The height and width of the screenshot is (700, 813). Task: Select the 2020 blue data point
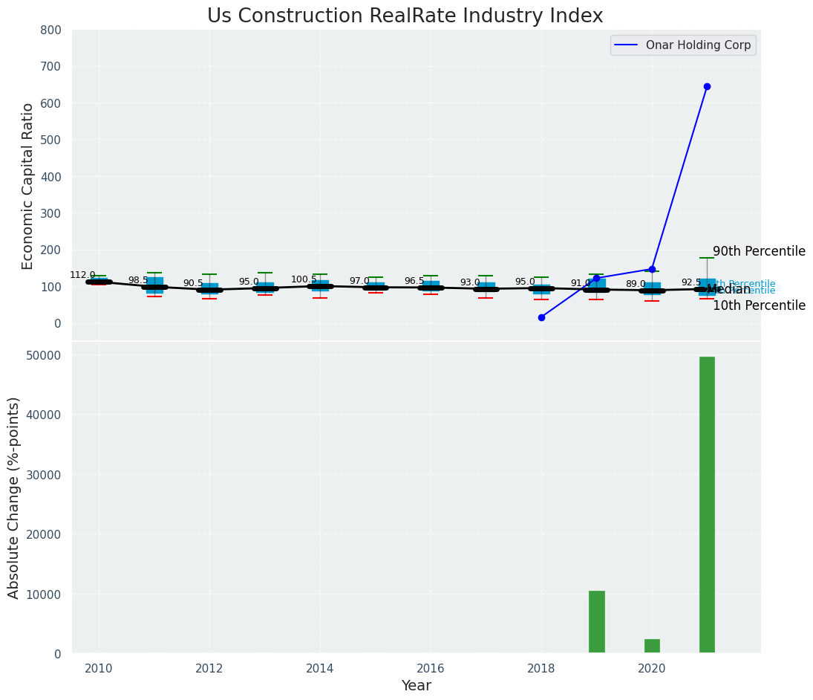click(x=652, y=269)
